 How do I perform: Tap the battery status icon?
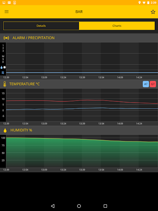(148, 2)
